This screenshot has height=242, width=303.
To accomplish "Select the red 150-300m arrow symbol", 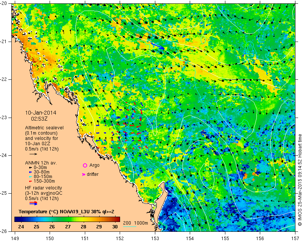I will 30,181.
